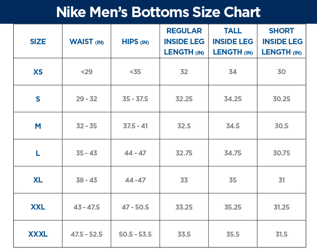
Task: Click the XL size row label
Action: [38, 180]
